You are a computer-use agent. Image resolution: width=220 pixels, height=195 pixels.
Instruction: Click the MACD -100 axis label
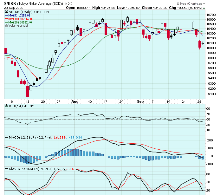pos(210,164)
